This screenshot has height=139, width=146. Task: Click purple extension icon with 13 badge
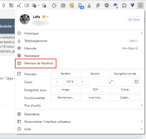(116, 6)
